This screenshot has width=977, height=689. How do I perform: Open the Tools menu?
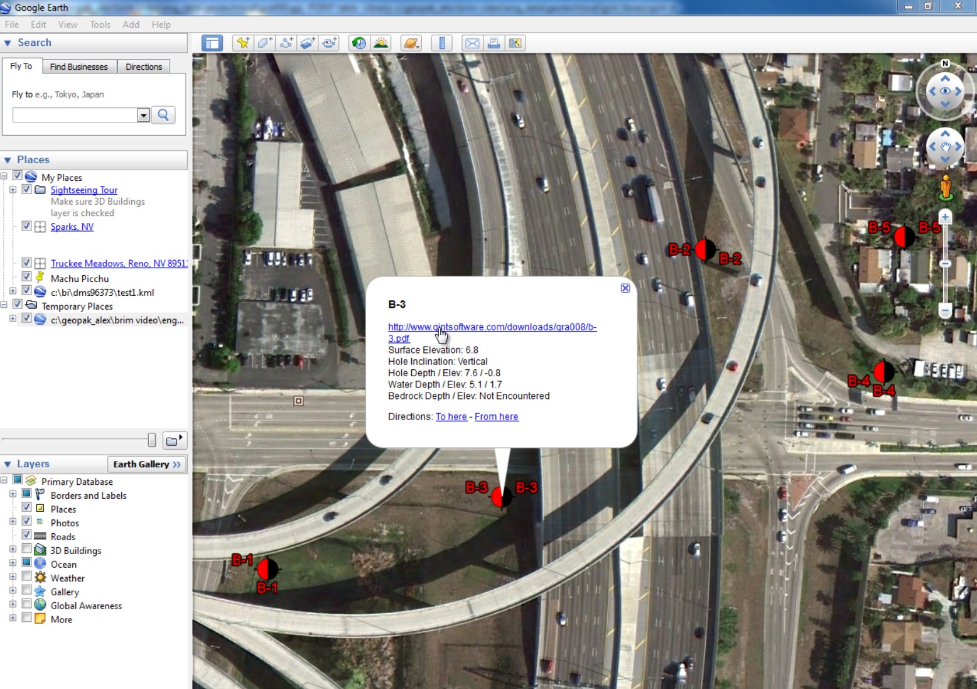(x=100, y=24)
